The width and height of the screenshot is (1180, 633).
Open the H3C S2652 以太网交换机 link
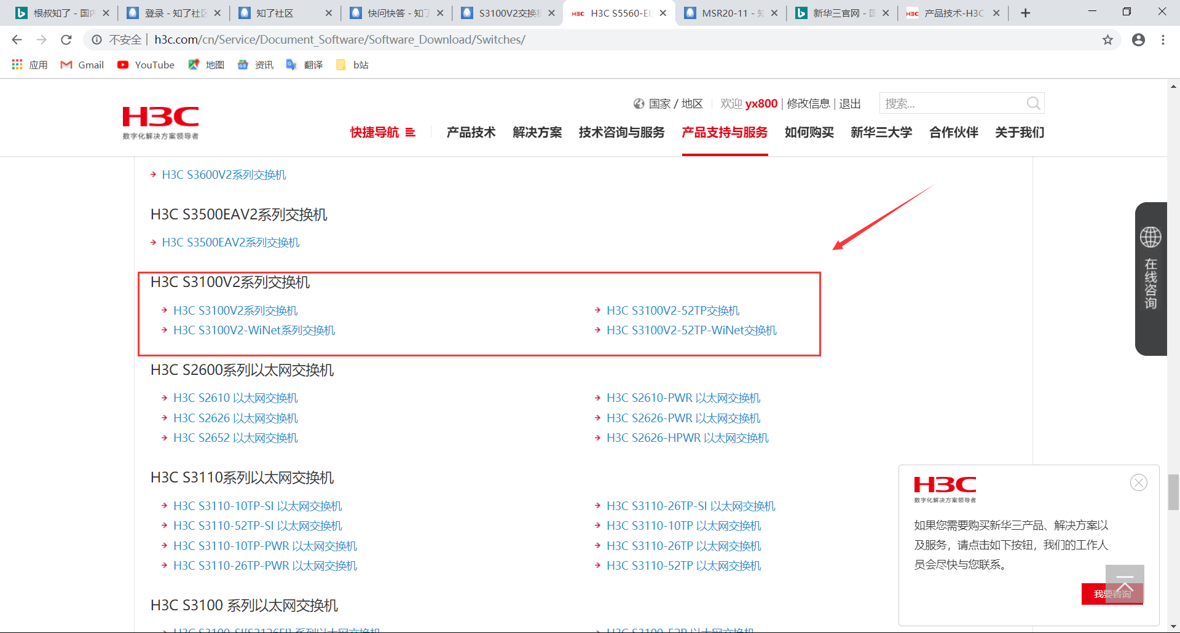[x=235, y=438]
